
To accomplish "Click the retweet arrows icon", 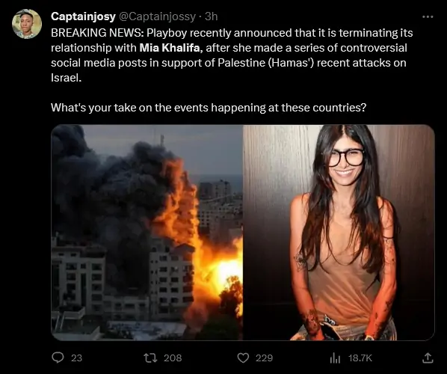I will (150, 358).
